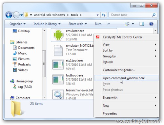This screenshot has height=125, width=164.
Task: Open the Group by submenu
Action: pyautogui.click(x=127, y=56)
